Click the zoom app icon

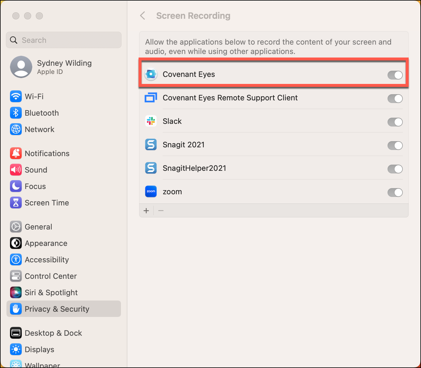pyautogui.click(x=151, y=192)
